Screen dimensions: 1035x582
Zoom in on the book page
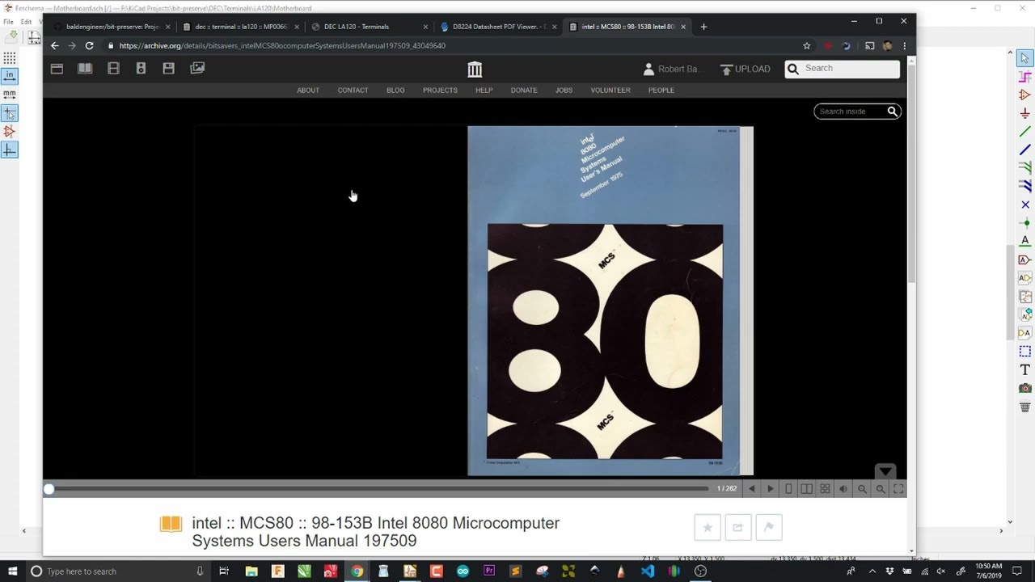881,489
